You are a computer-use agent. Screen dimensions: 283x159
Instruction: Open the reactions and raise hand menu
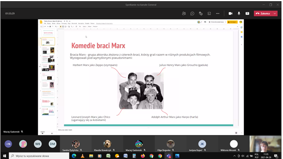coord(201,13)
